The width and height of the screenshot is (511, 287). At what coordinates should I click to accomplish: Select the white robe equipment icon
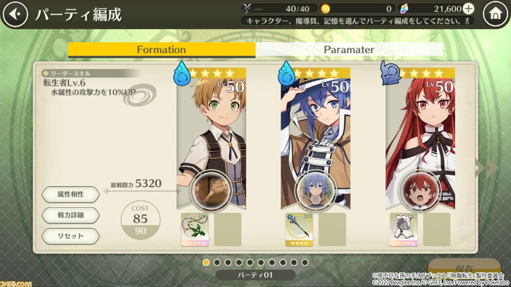click(404, 230)
